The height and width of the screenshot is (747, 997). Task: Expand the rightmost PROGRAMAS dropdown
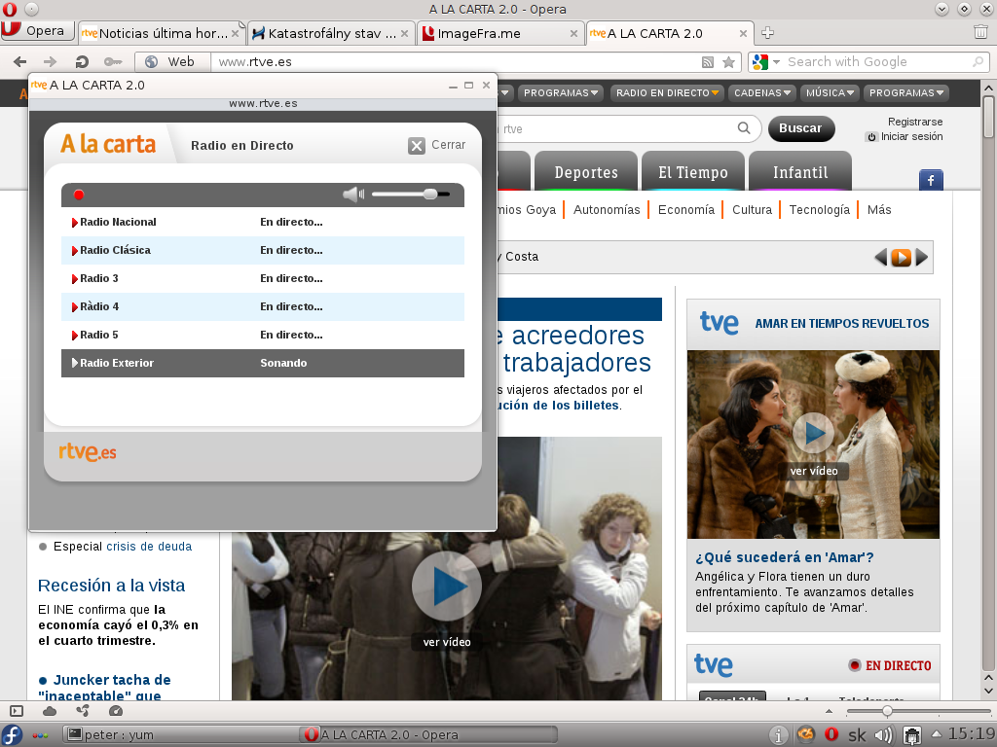906,92
